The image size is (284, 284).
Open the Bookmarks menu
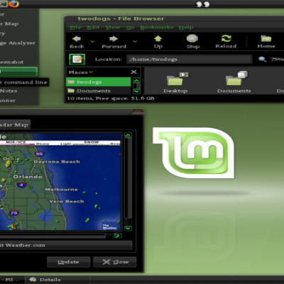(157, 28)
